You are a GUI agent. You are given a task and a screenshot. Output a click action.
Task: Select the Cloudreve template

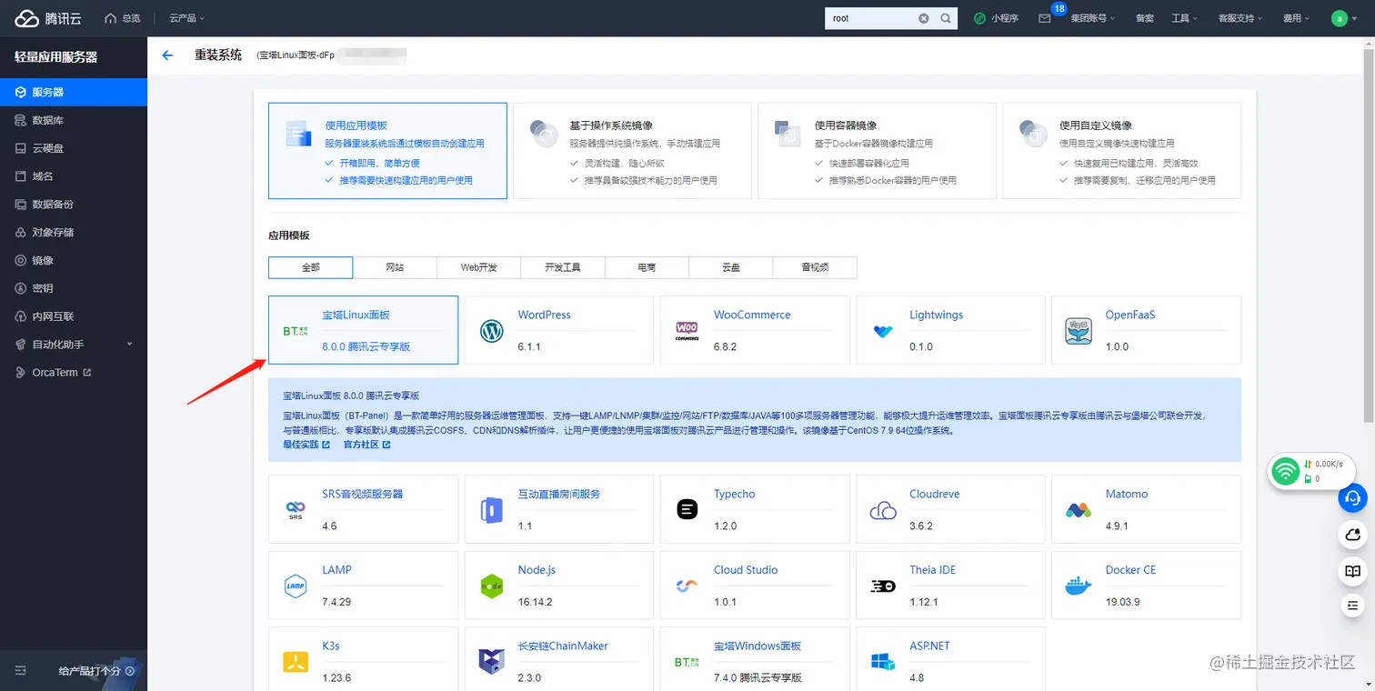pyautogui.click(x=950, y=509)
